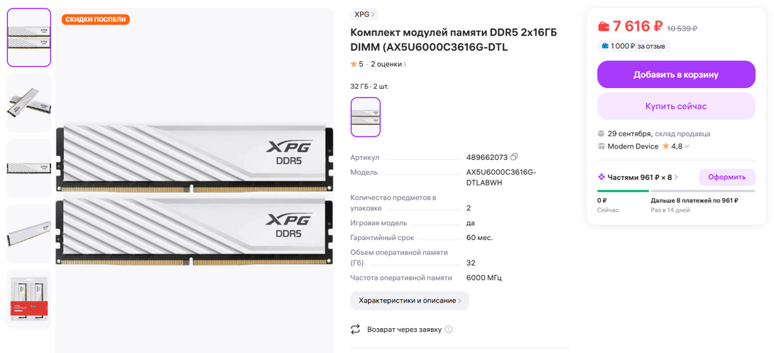Click the return info icon
The height and width of the screenshot is (353, 774).
(449, 330)
